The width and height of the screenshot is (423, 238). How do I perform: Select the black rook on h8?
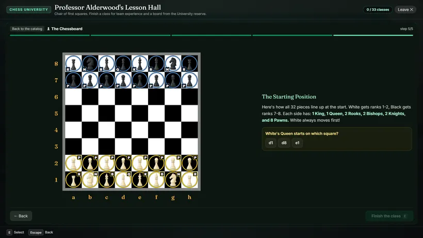[189, 64]
